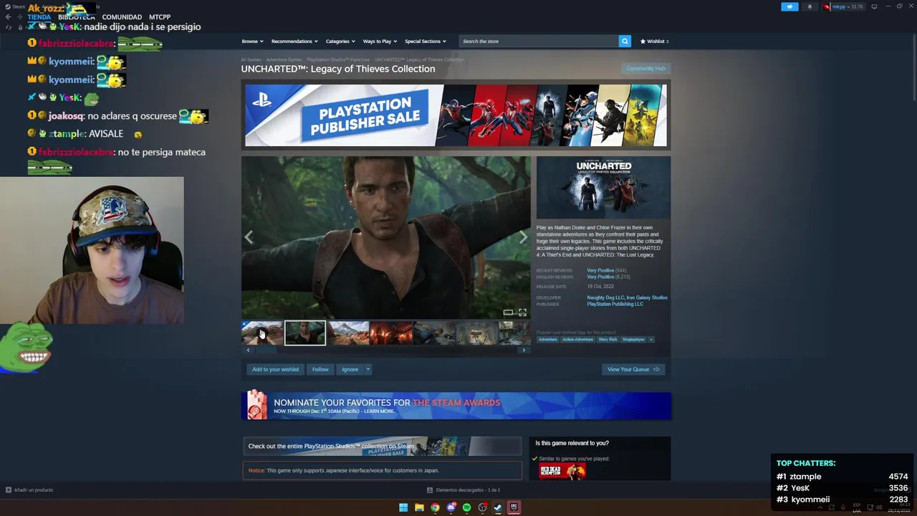Follow the Uncharted game

[x=320, y=370]
